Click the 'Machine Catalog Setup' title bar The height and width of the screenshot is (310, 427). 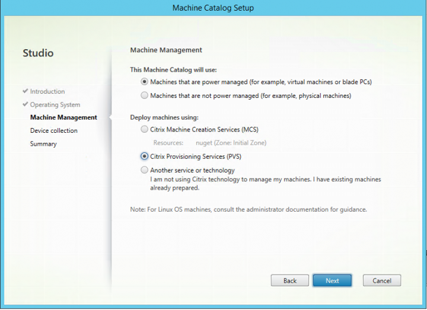click(x=213, y=8)
